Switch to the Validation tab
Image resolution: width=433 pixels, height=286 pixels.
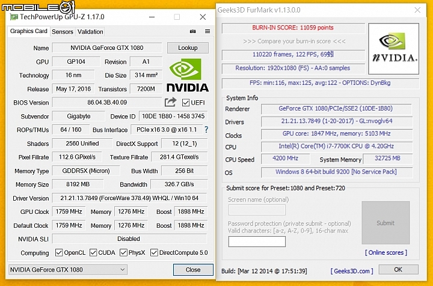point(90,32)
